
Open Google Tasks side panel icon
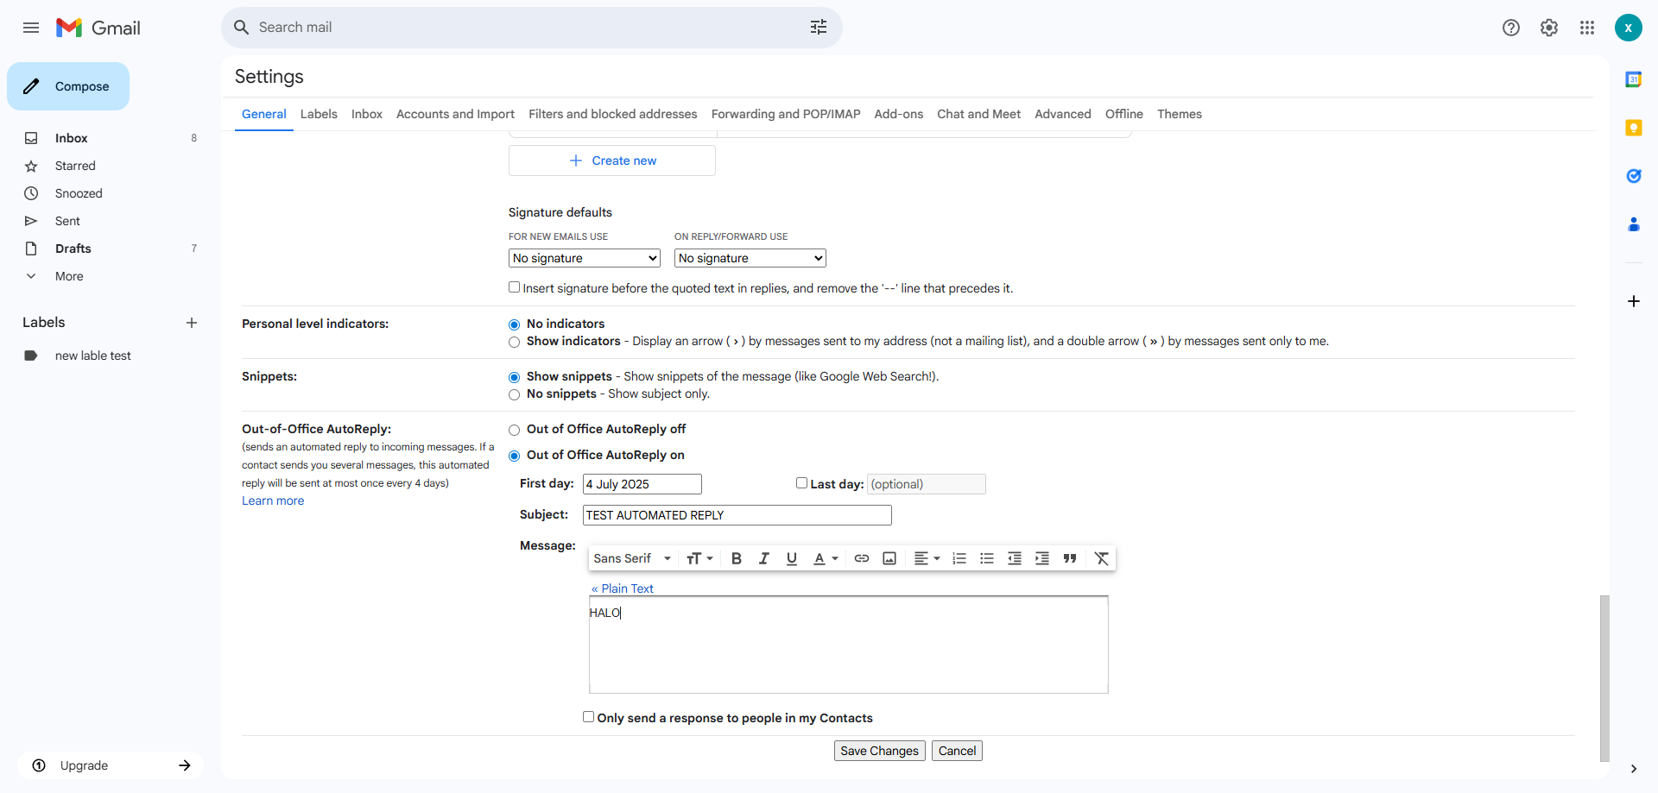point(1634,176)
